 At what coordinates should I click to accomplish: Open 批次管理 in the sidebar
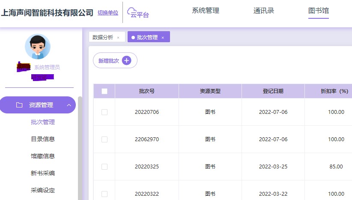tap(43, 122)
